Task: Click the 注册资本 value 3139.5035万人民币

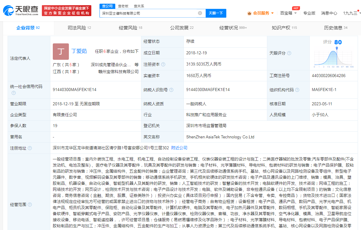Action: click(204, 64)
